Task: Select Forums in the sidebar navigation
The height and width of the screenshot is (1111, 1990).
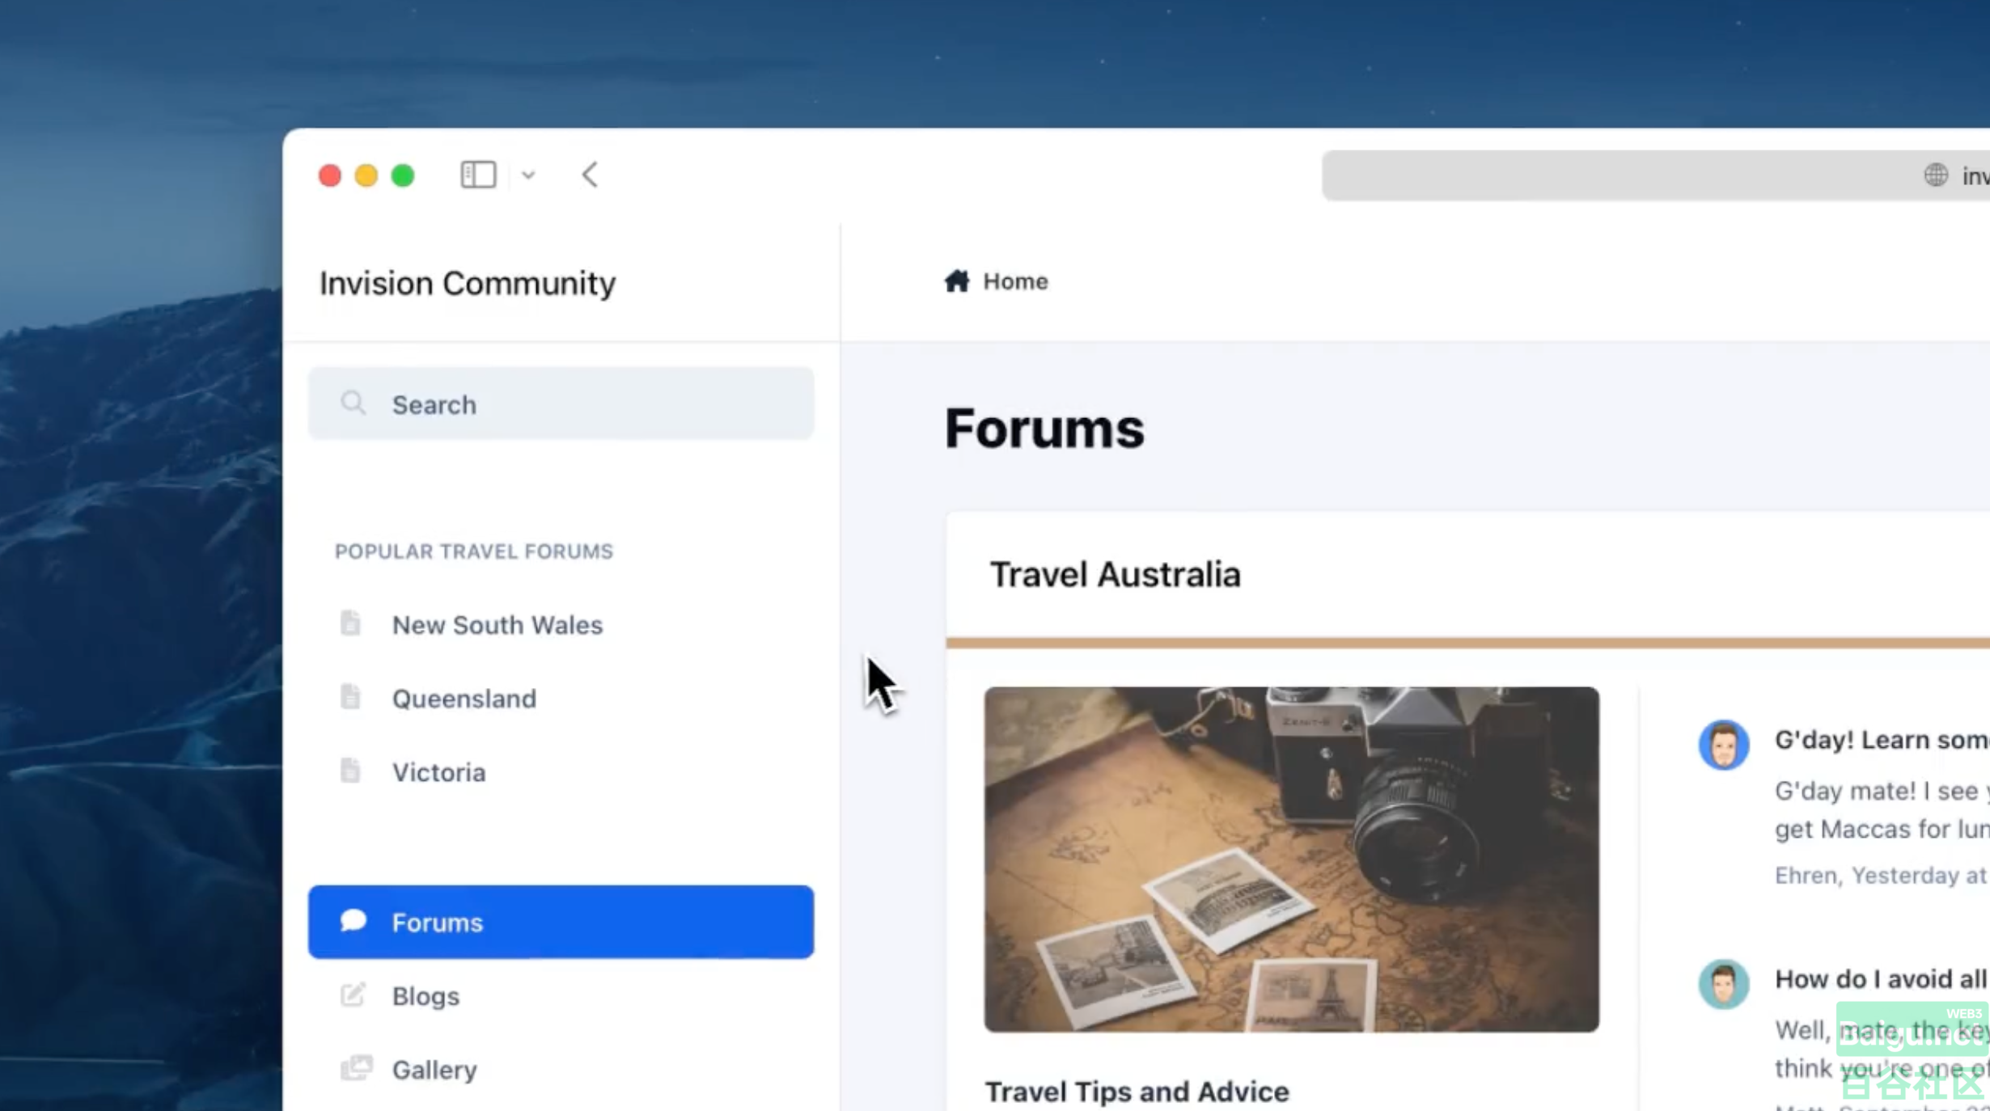Action: [561, 922]
